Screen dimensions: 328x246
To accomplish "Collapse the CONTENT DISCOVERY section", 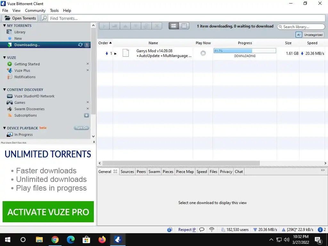I will (x=4, y=90).
